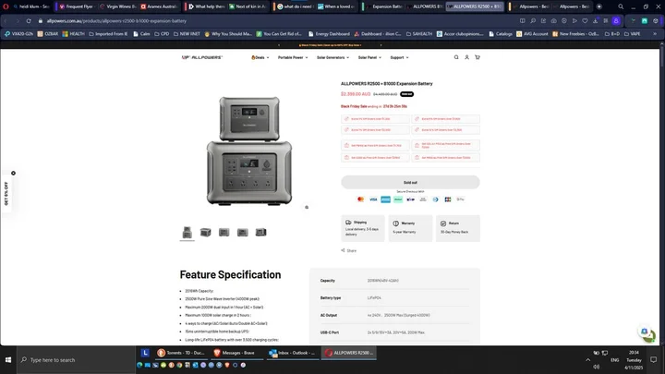Click the Windows taskbar search box
Image resolution: width=665 pixels, height=374 pixels.
pyautogui.click(x=77, y=359)
